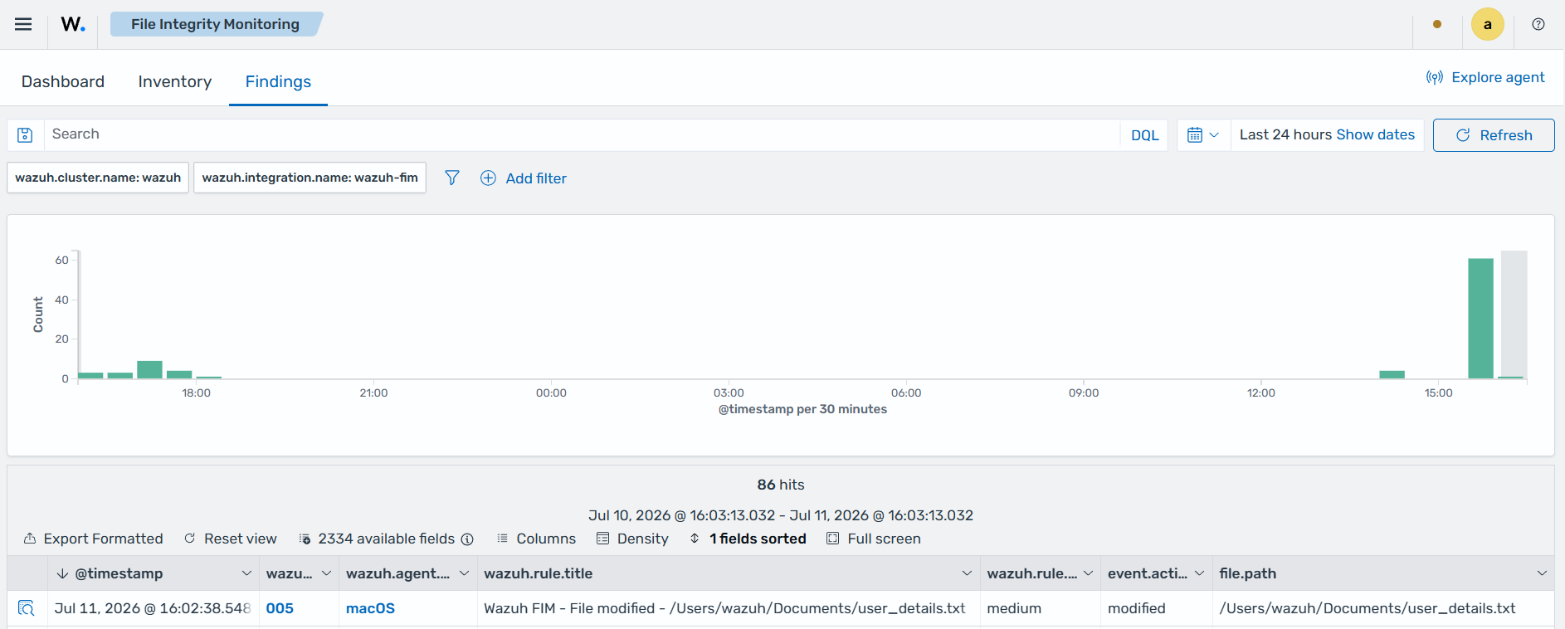Click wazuh.cluster.name: wazuh filter pill
The image size is (1565, 629).
(98, 178)
